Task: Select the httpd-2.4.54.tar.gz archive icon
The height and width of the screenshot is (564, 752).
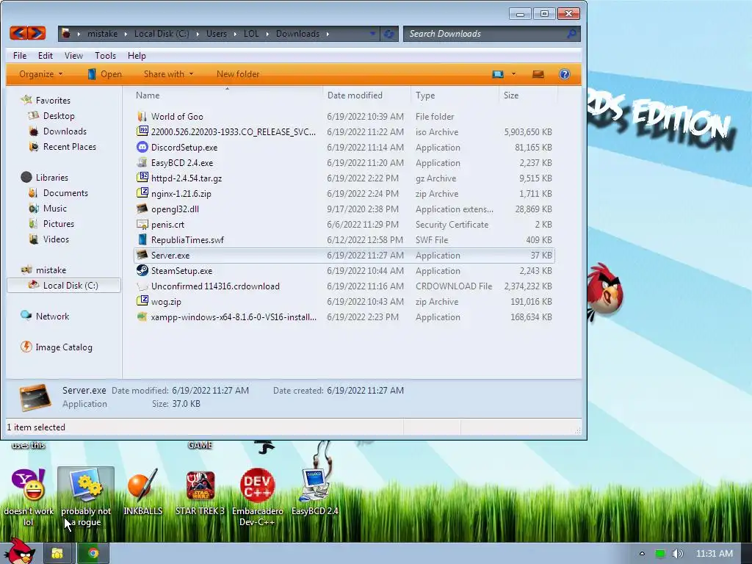Action: [x=142, y=178]
